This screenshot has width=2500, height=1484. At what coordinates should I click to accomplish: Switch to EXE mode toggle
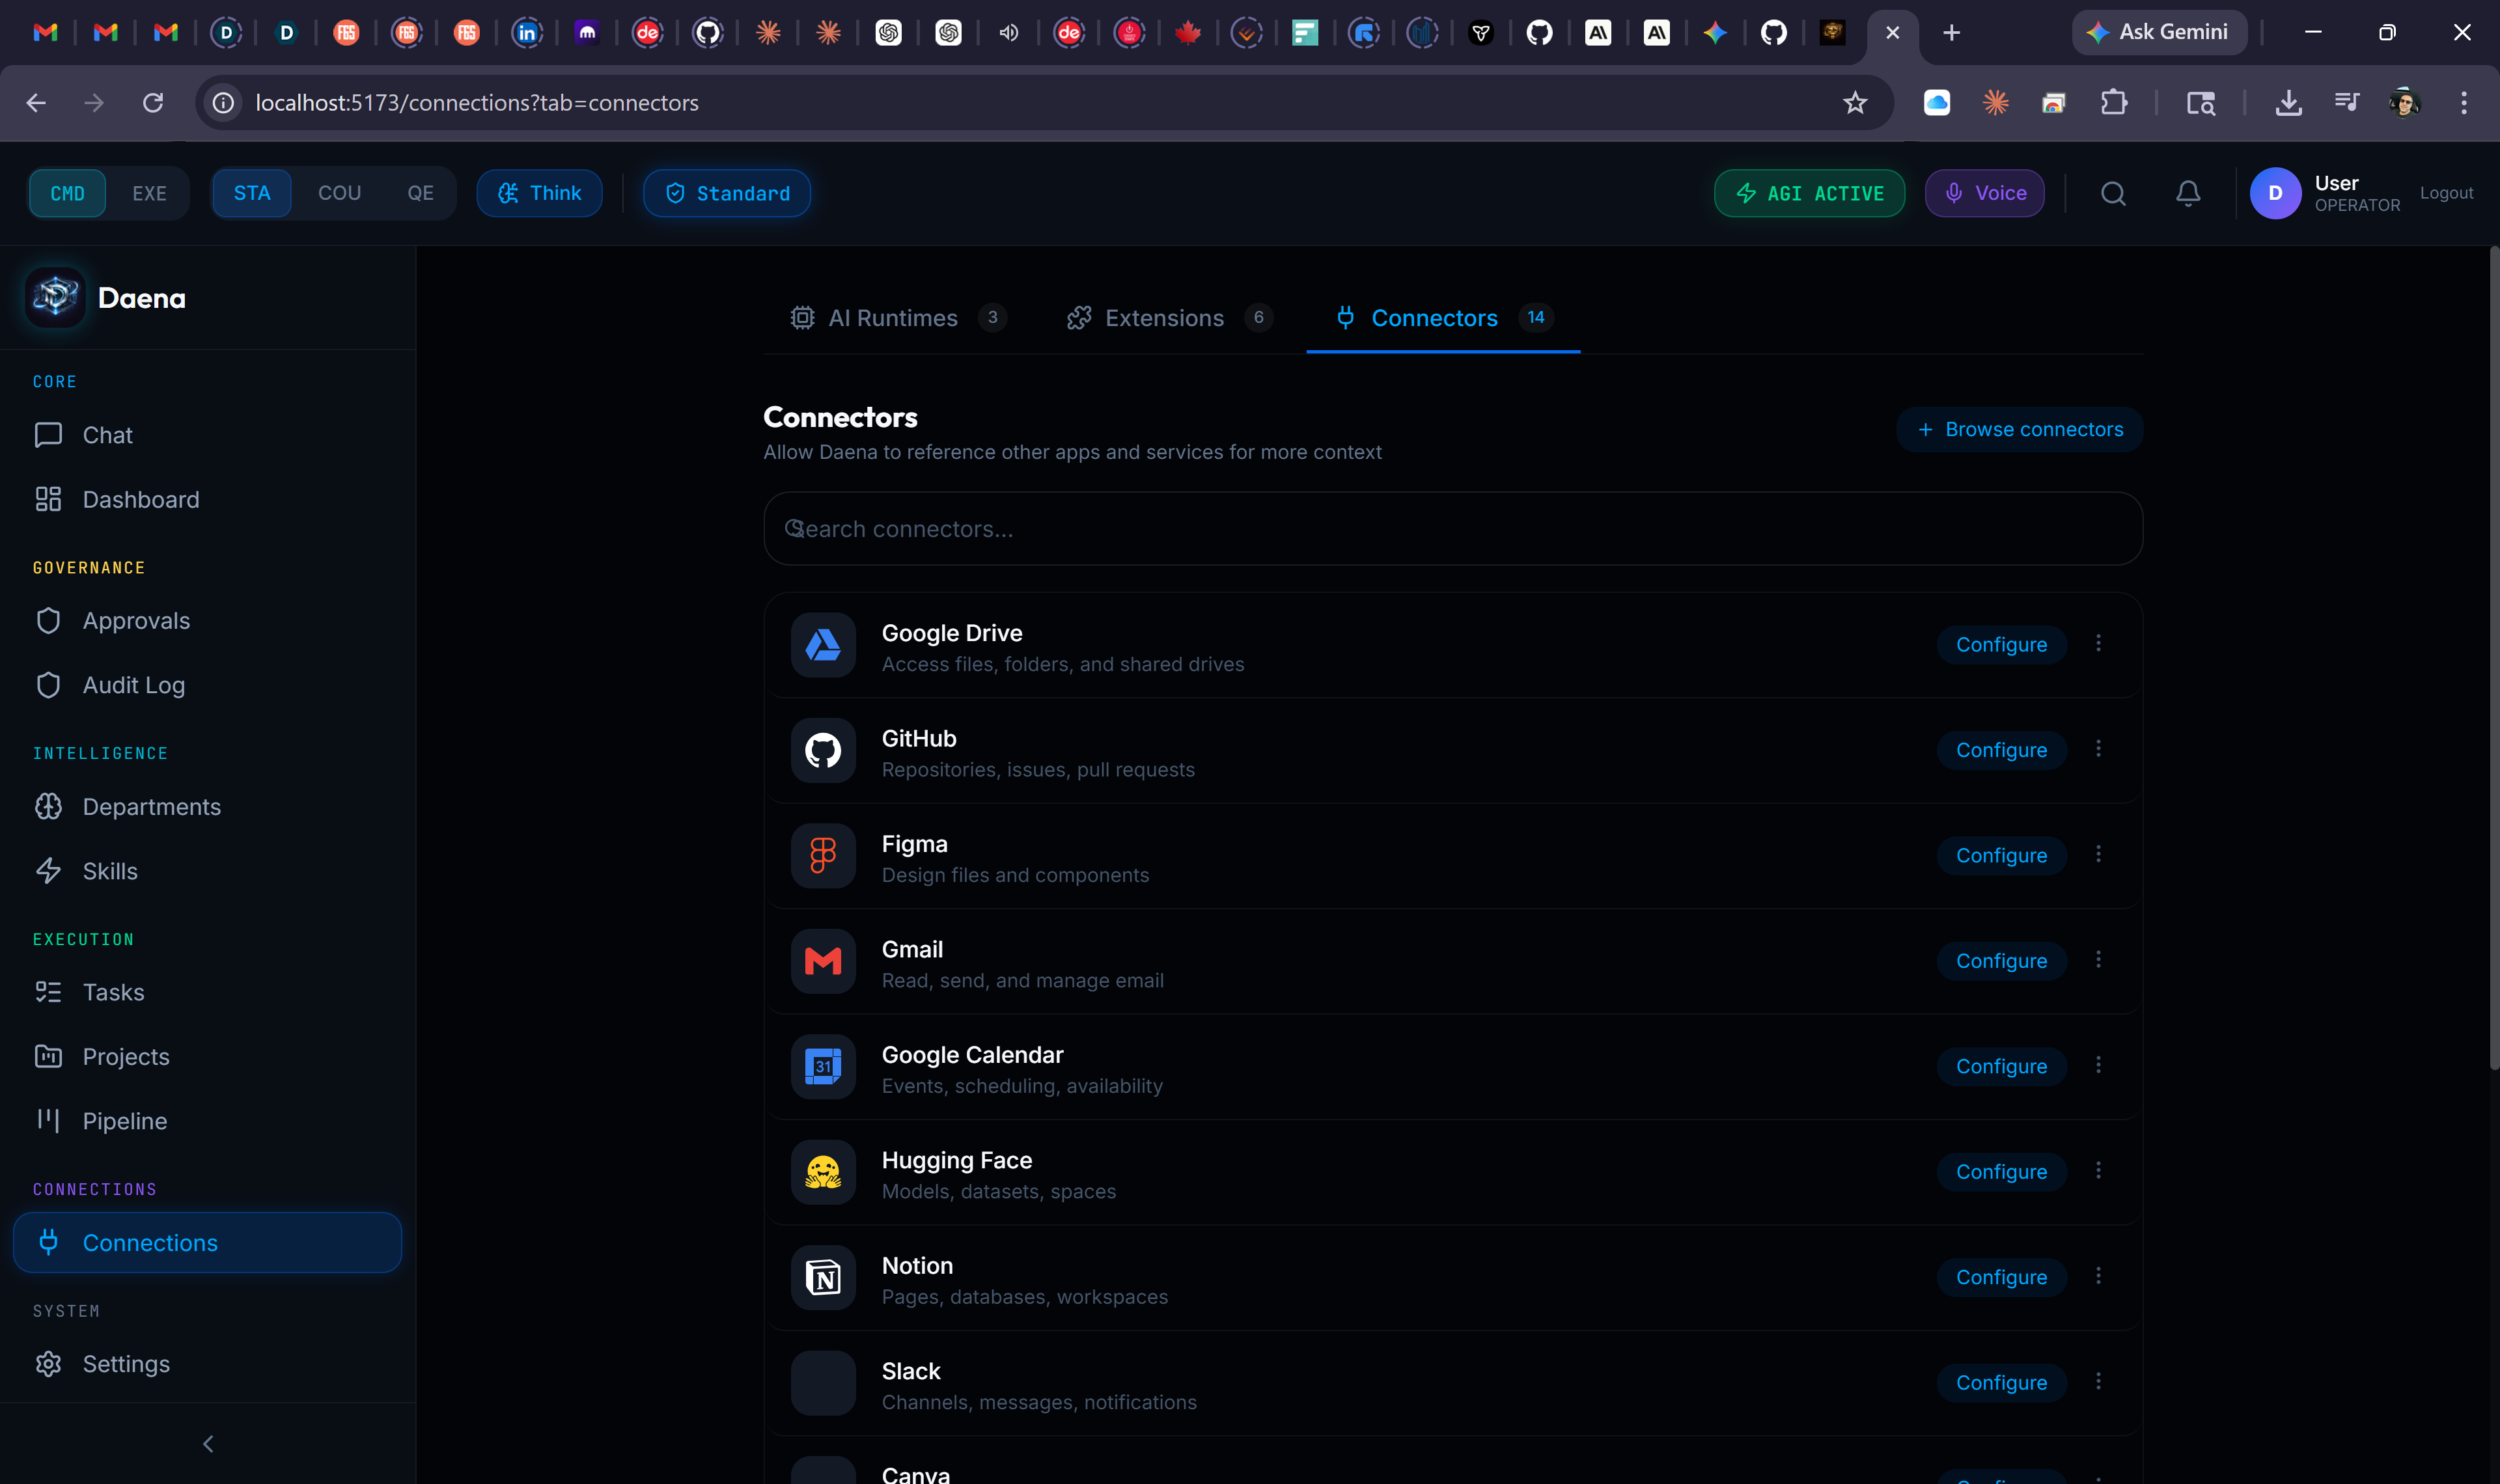(x=149, y=193)
